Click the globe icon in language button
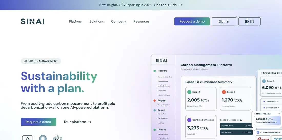The image size is (282, 140). pyautogui.click(x=247, y=22)
